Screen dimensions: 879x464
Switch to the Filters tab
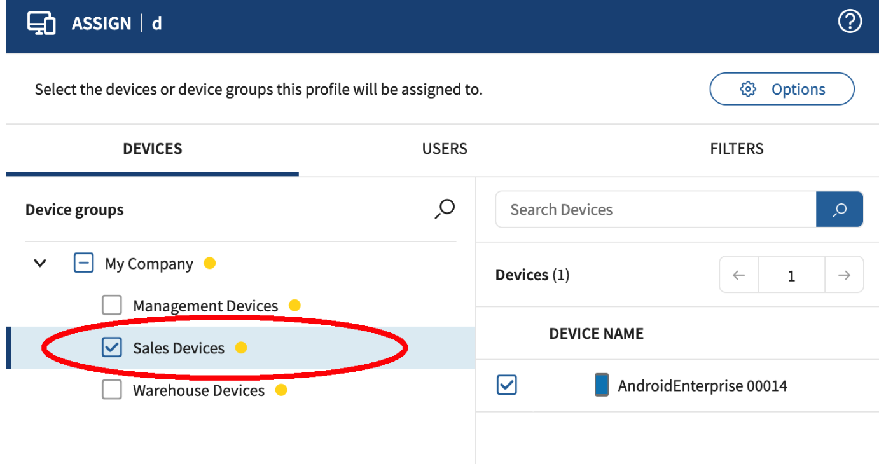737,149
